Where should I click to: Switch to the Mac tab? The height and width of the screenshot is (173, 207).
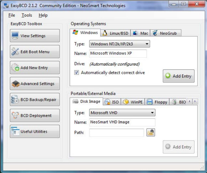(140, 33)
